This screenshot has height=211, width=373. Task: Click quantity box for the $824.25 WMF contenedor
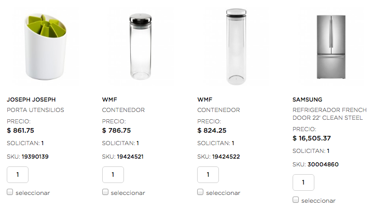point(208,175)
